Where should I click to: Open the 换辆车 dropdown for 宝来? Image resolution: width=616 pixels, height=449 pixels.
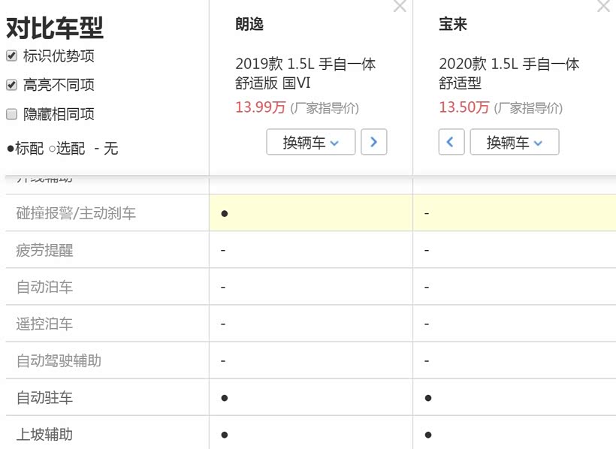[514, 142]
